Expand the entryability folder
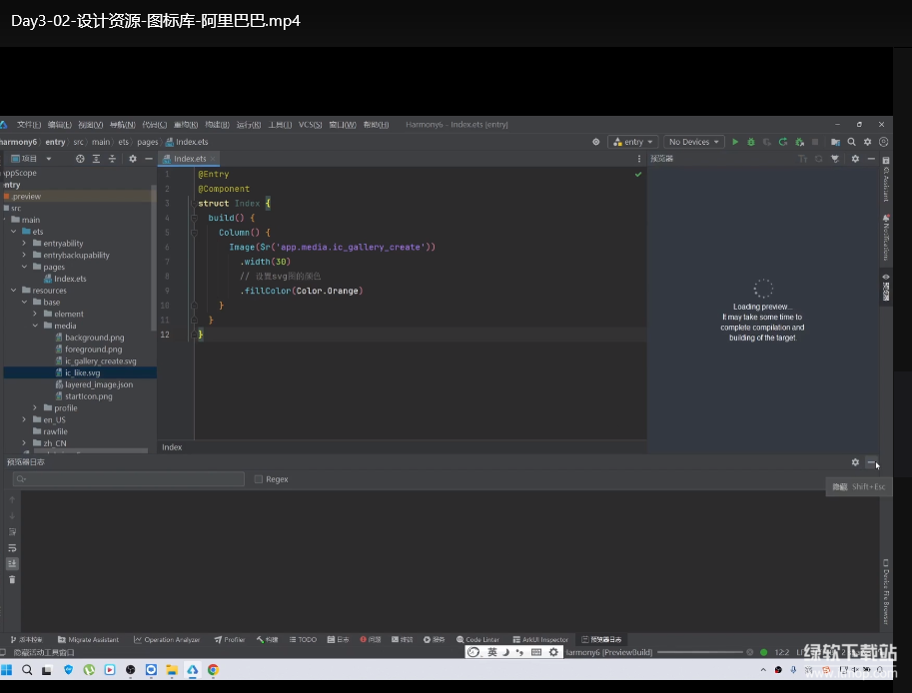This screenshot has height=693, width=912. (24, 243)
